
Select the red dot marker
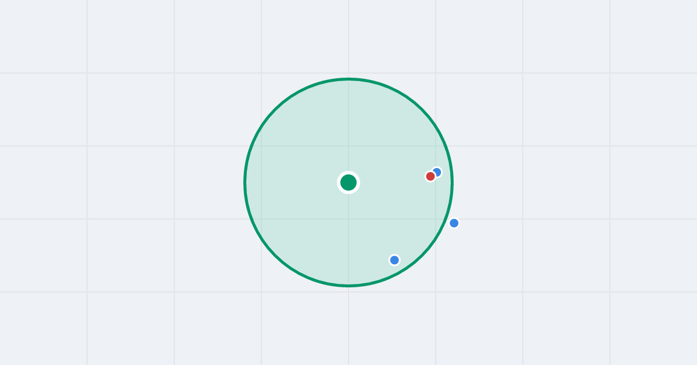click(430, 176)
